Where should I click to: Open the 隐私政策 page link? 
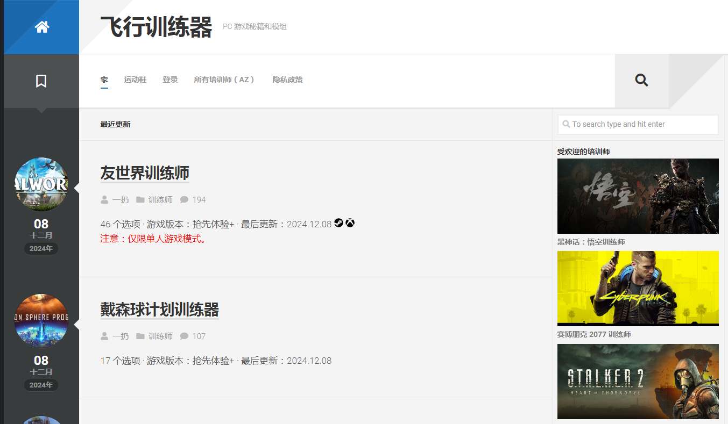pyautogui.click(x=287, y=80)
